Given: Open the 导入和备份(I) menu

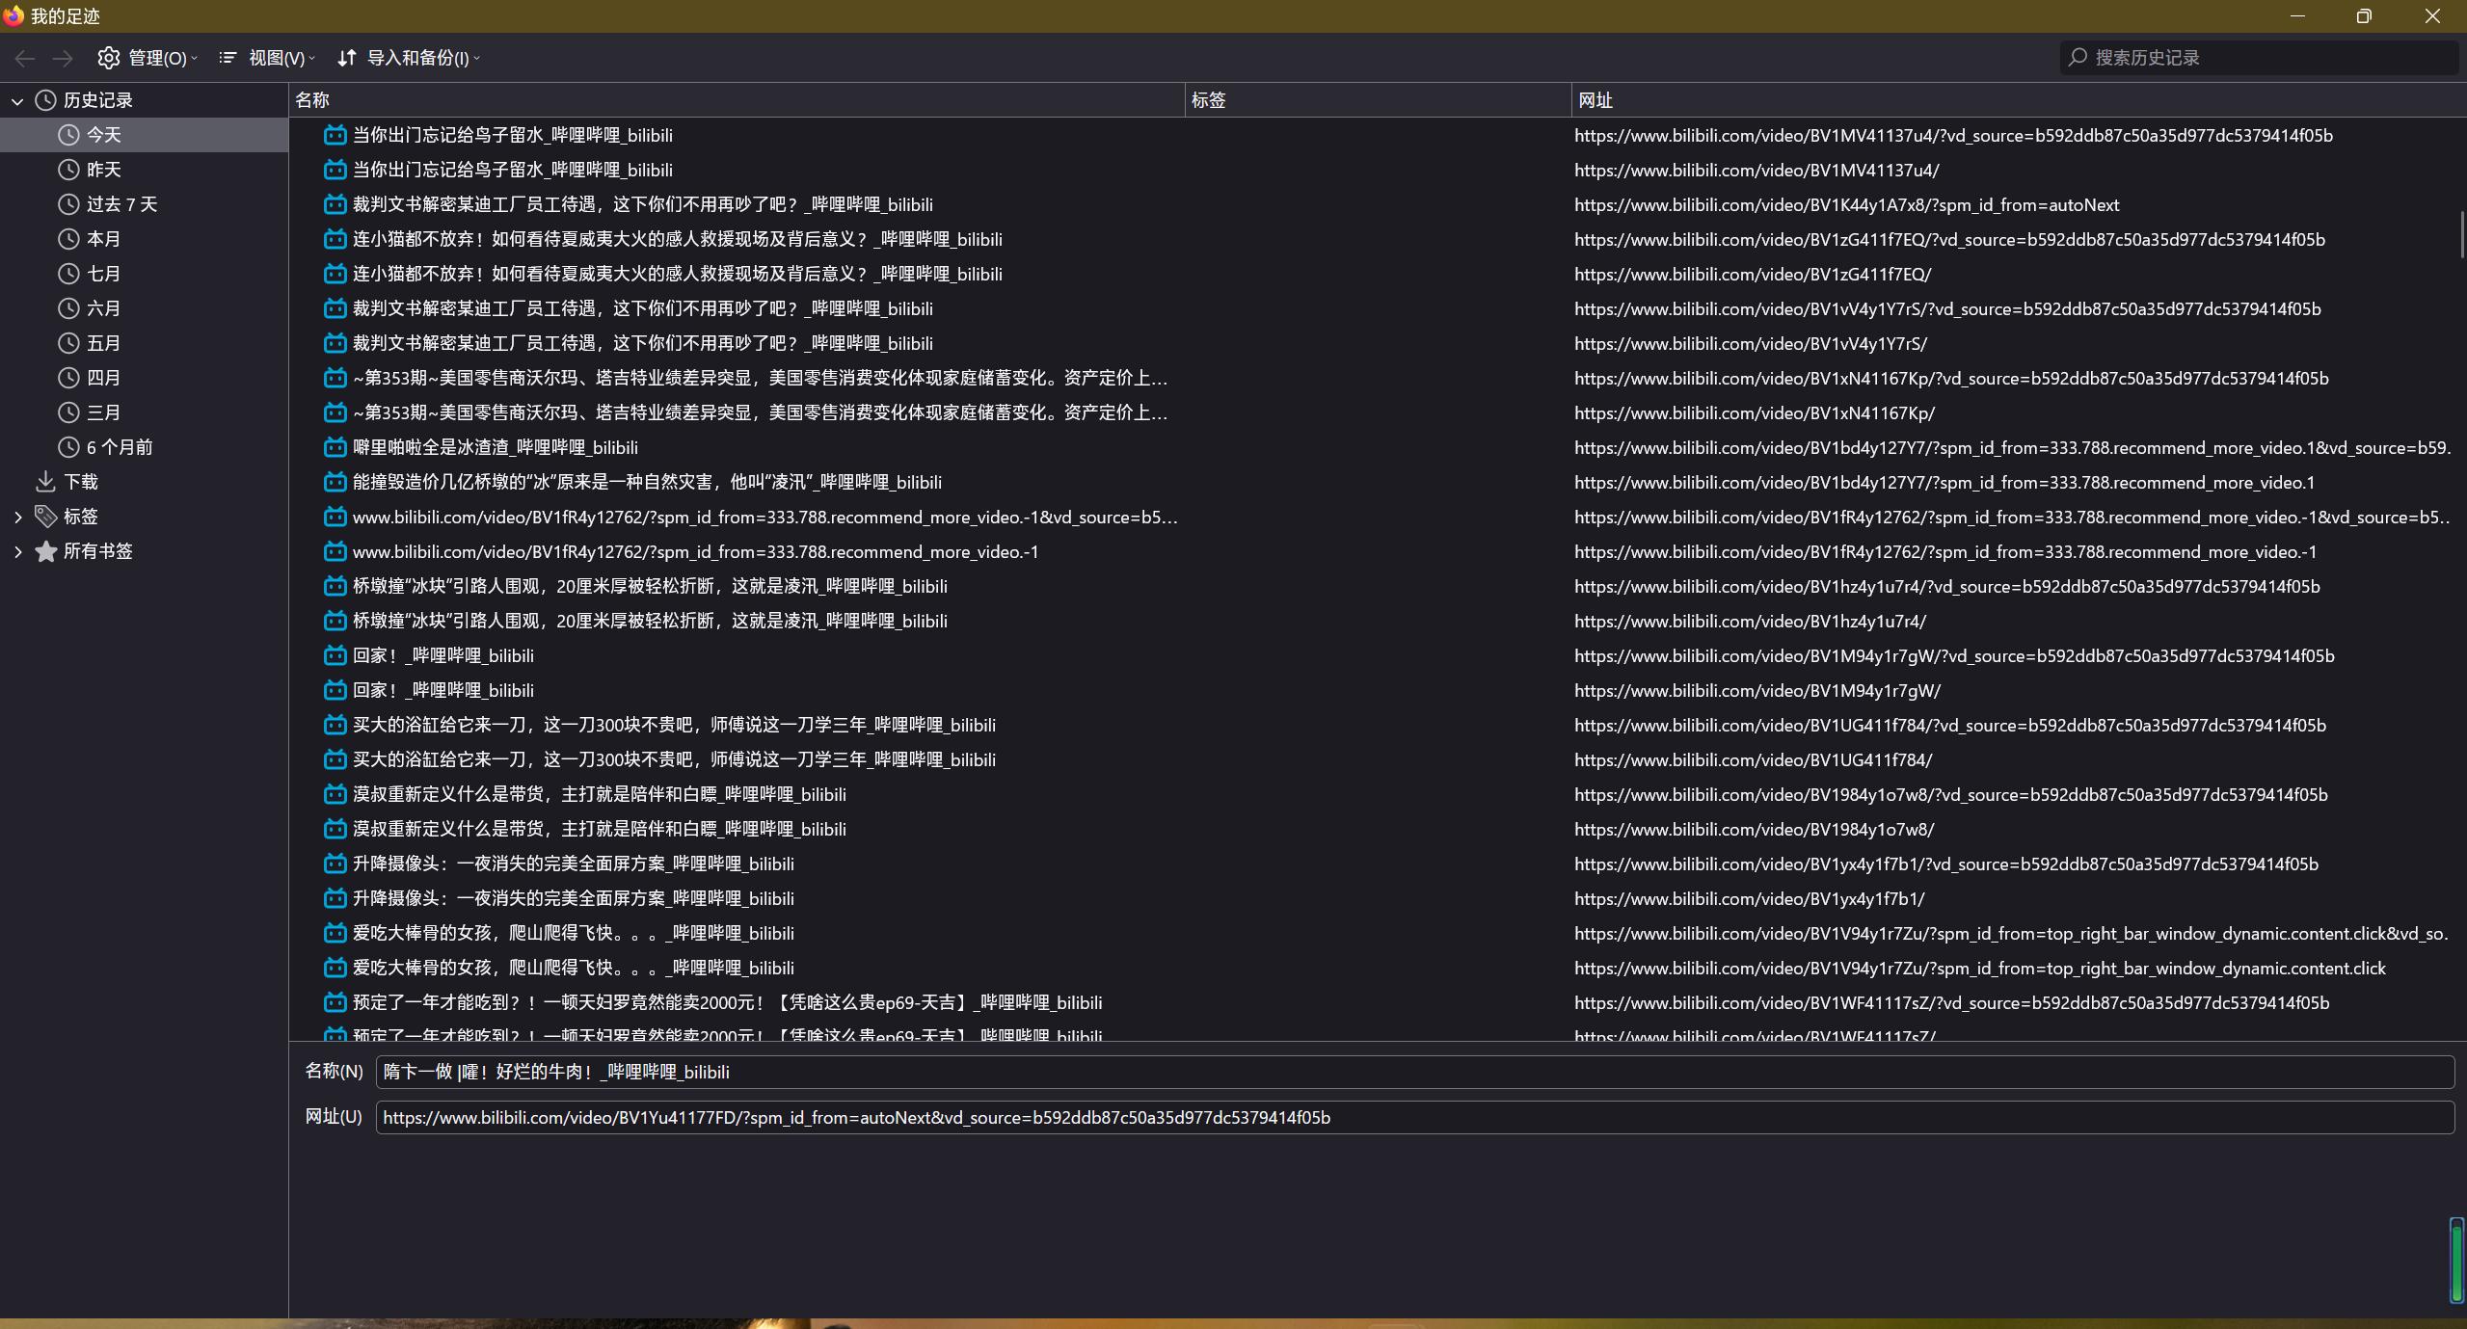Looking at the screenshot, I should pos(410,58).
